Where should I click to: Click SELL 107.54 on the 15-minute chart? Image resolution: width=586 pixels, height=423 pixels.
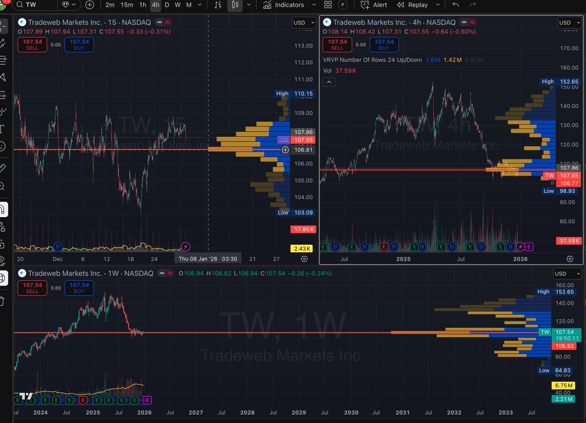(32, 45)
